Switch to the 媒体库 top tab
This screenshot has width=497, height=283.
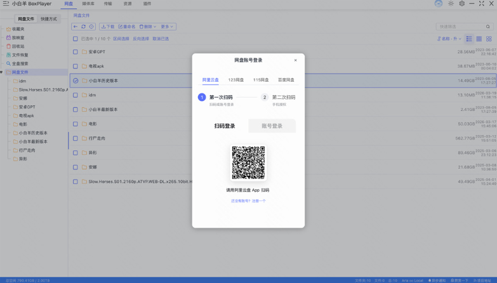pos(88,4)
